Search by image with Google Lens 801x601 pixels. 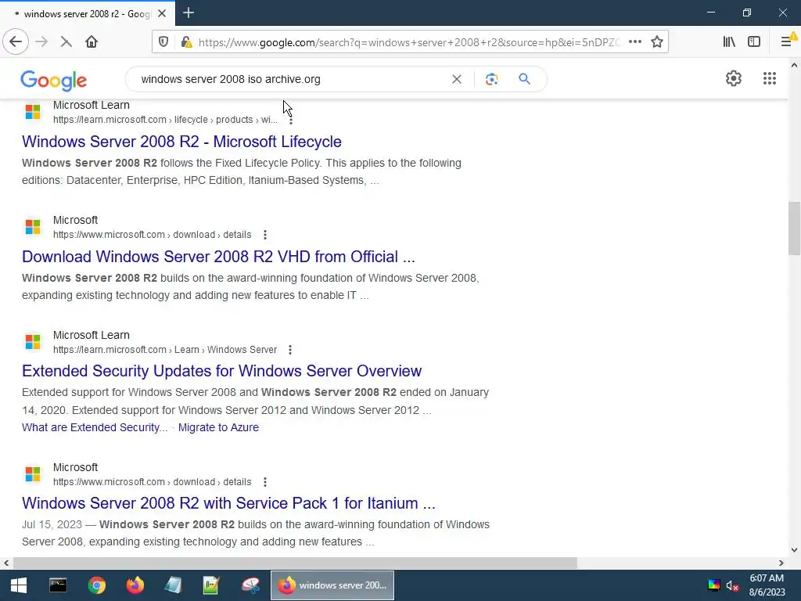coord(491,79)
